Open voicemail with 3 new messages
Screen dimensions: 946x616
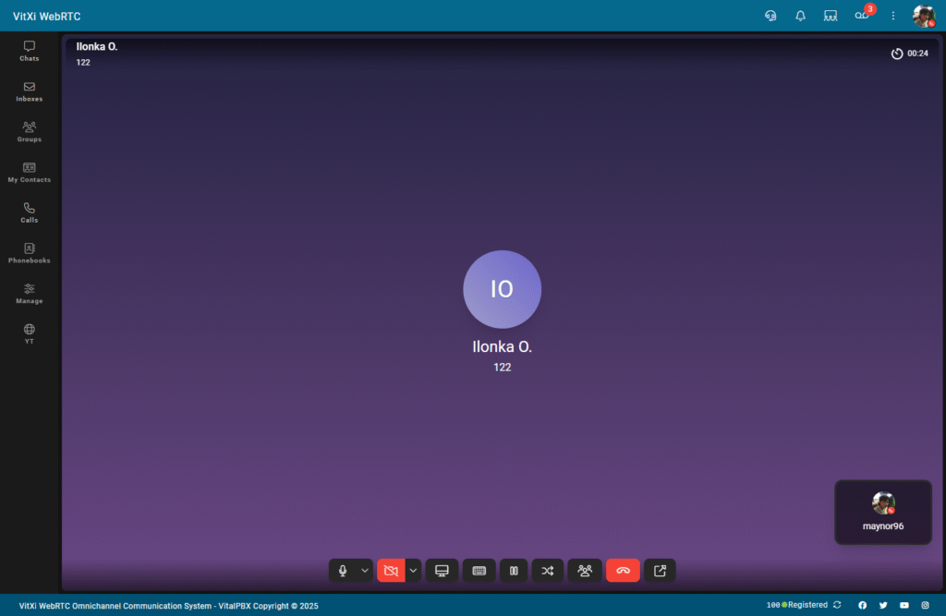[x=862, y=16]
